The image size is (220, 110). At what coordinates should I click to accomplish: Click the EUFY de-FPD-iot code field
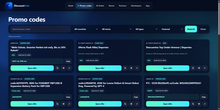(x=37, y=61)
